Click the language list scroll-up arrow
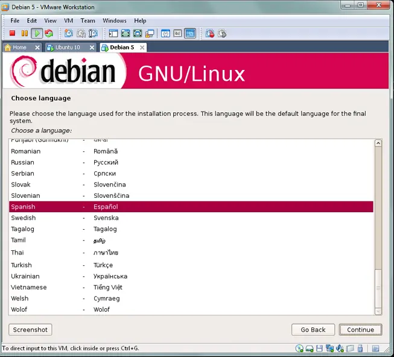The height and width of the screenshot is (357, 394). coord(378,143)
